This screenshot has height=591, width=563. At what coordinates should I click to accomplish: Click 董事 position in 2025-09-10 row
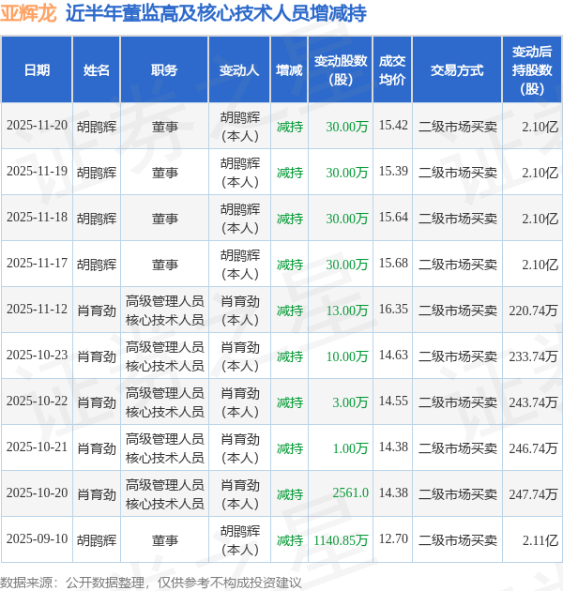[x=165, y=541]
